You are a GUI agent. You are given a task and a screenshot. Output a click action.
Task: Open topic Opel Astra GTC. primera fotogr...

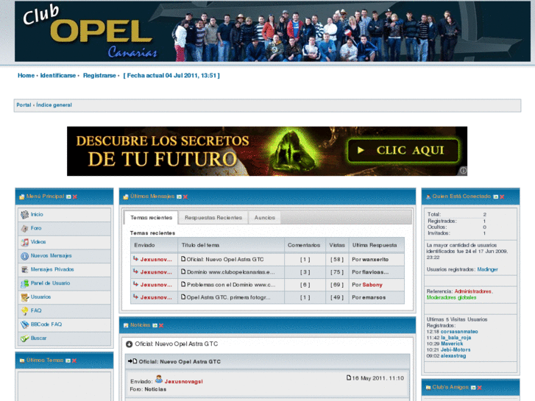(x=229, y=297)
